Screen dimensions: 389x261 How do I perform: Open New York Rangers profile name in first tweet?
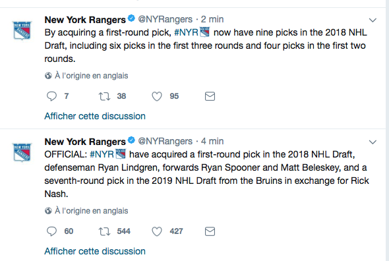point(85,20)
